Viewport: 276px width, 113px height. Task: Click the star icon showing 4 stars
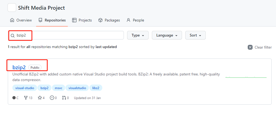(40, 98)
